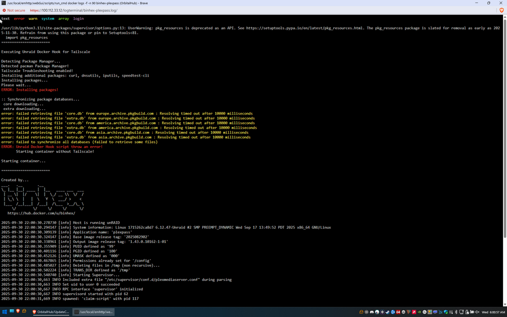This screenshot has height=317, width=507.
Task: Click "TRANS_DIR defined as '/tmp'" line
Action: point(65,270)
